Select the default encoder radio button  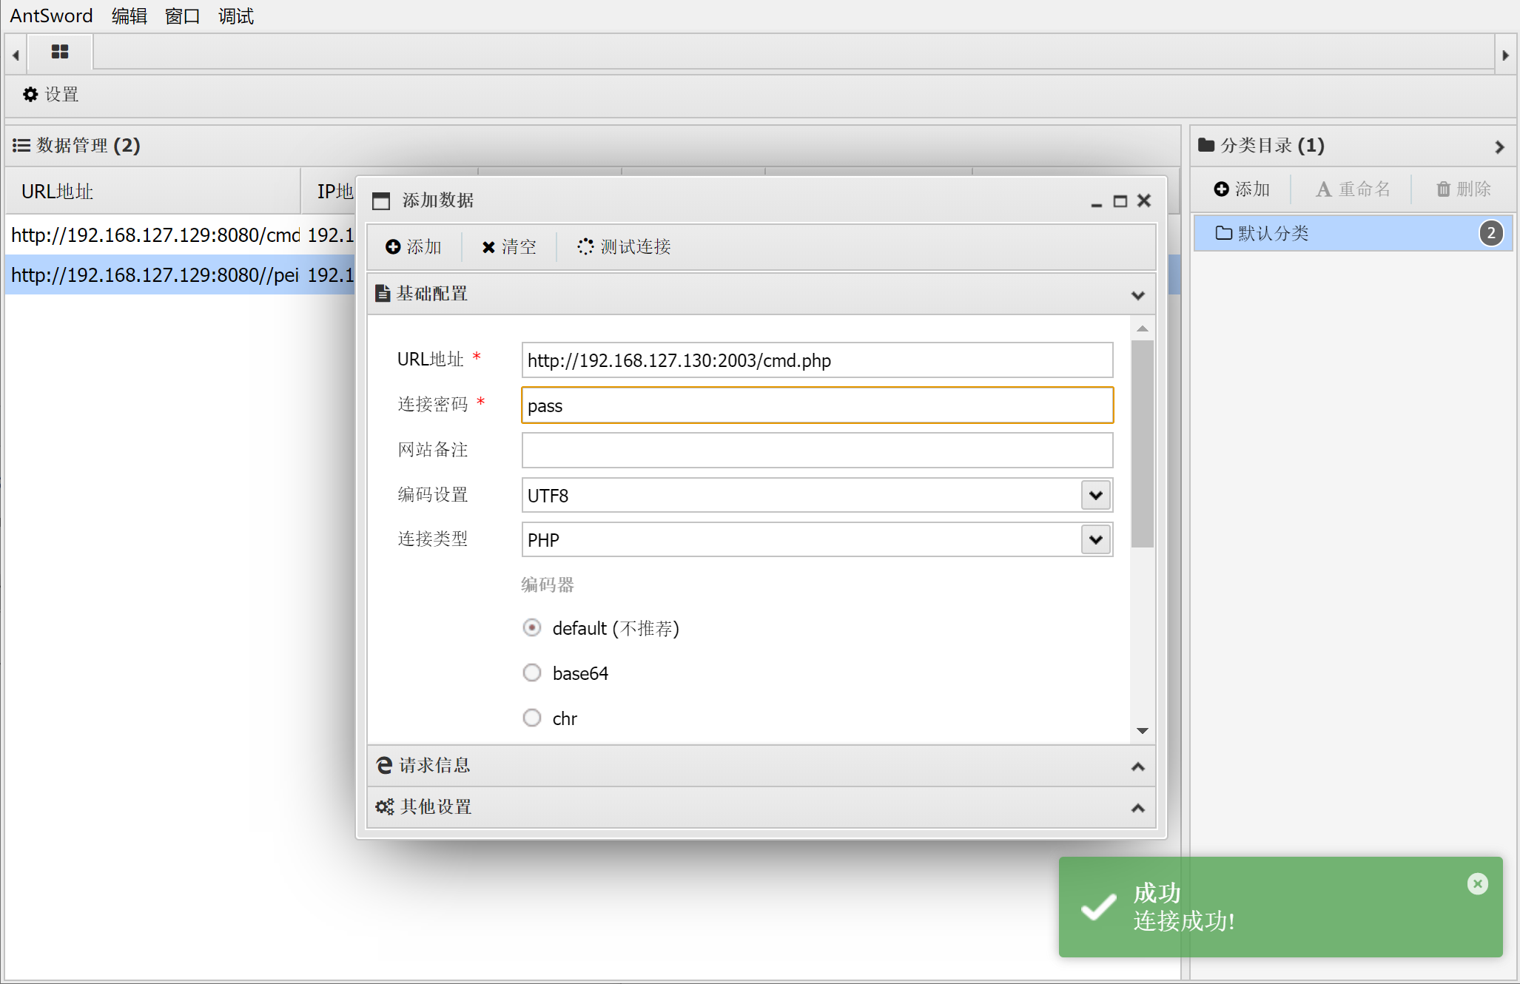(x=532, y=628)
